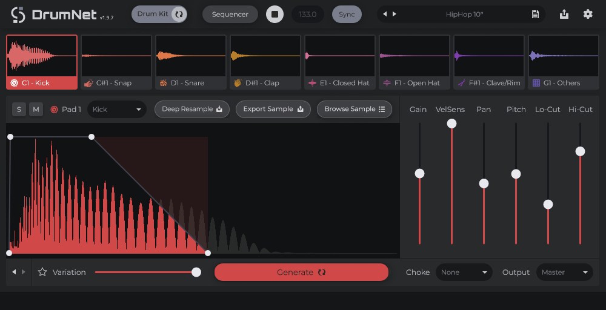Select the D#1 - Clap pad

point(265,62)
